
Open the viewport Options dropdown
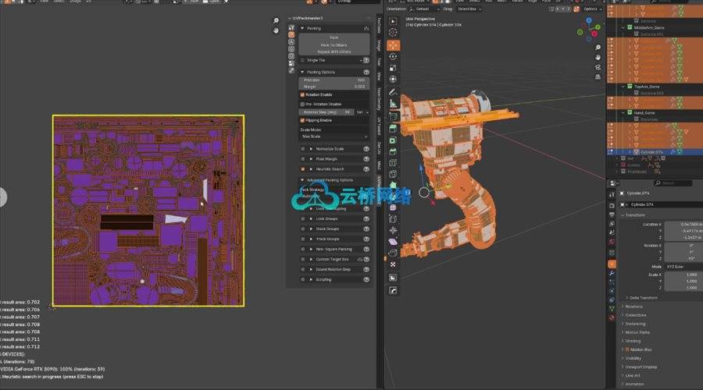593,9
